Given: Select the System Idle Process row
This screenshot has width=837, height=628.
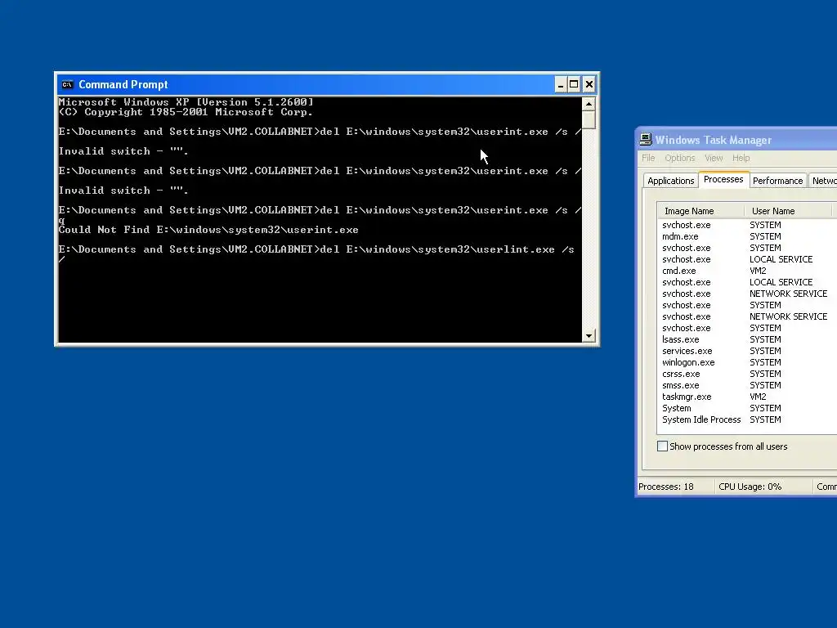Looking at the screenshot, I should pyautogui.click(x=747, y=419).
